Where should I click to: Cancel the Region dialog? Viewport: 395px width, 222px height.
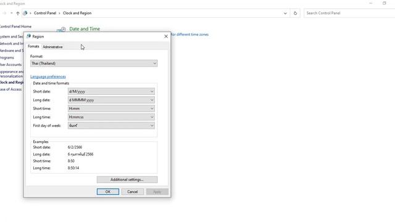coord(133,192)
